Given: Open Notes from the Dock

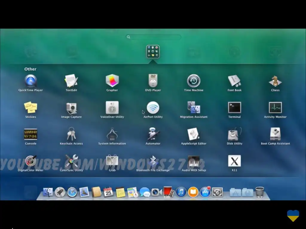Looking at the screenshot, I should 121,192.
